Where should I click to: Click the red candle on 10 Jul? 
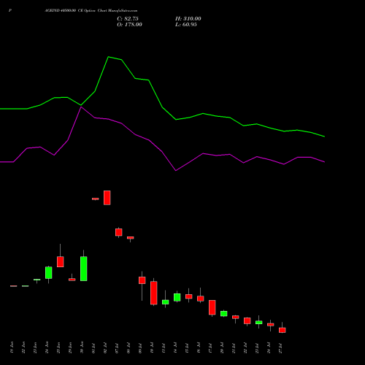point(154,293)
